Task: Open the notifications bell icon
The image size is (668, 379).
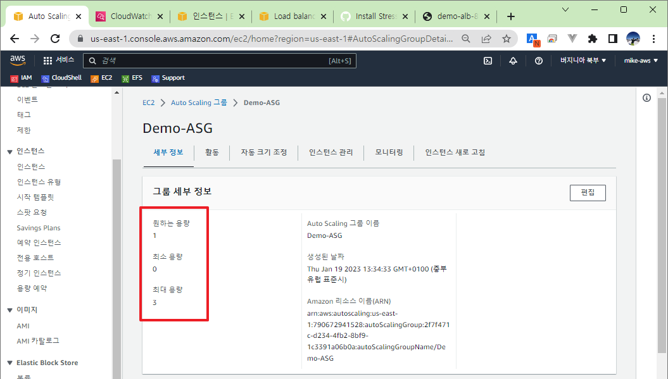Action: click(x=513, y=61)
